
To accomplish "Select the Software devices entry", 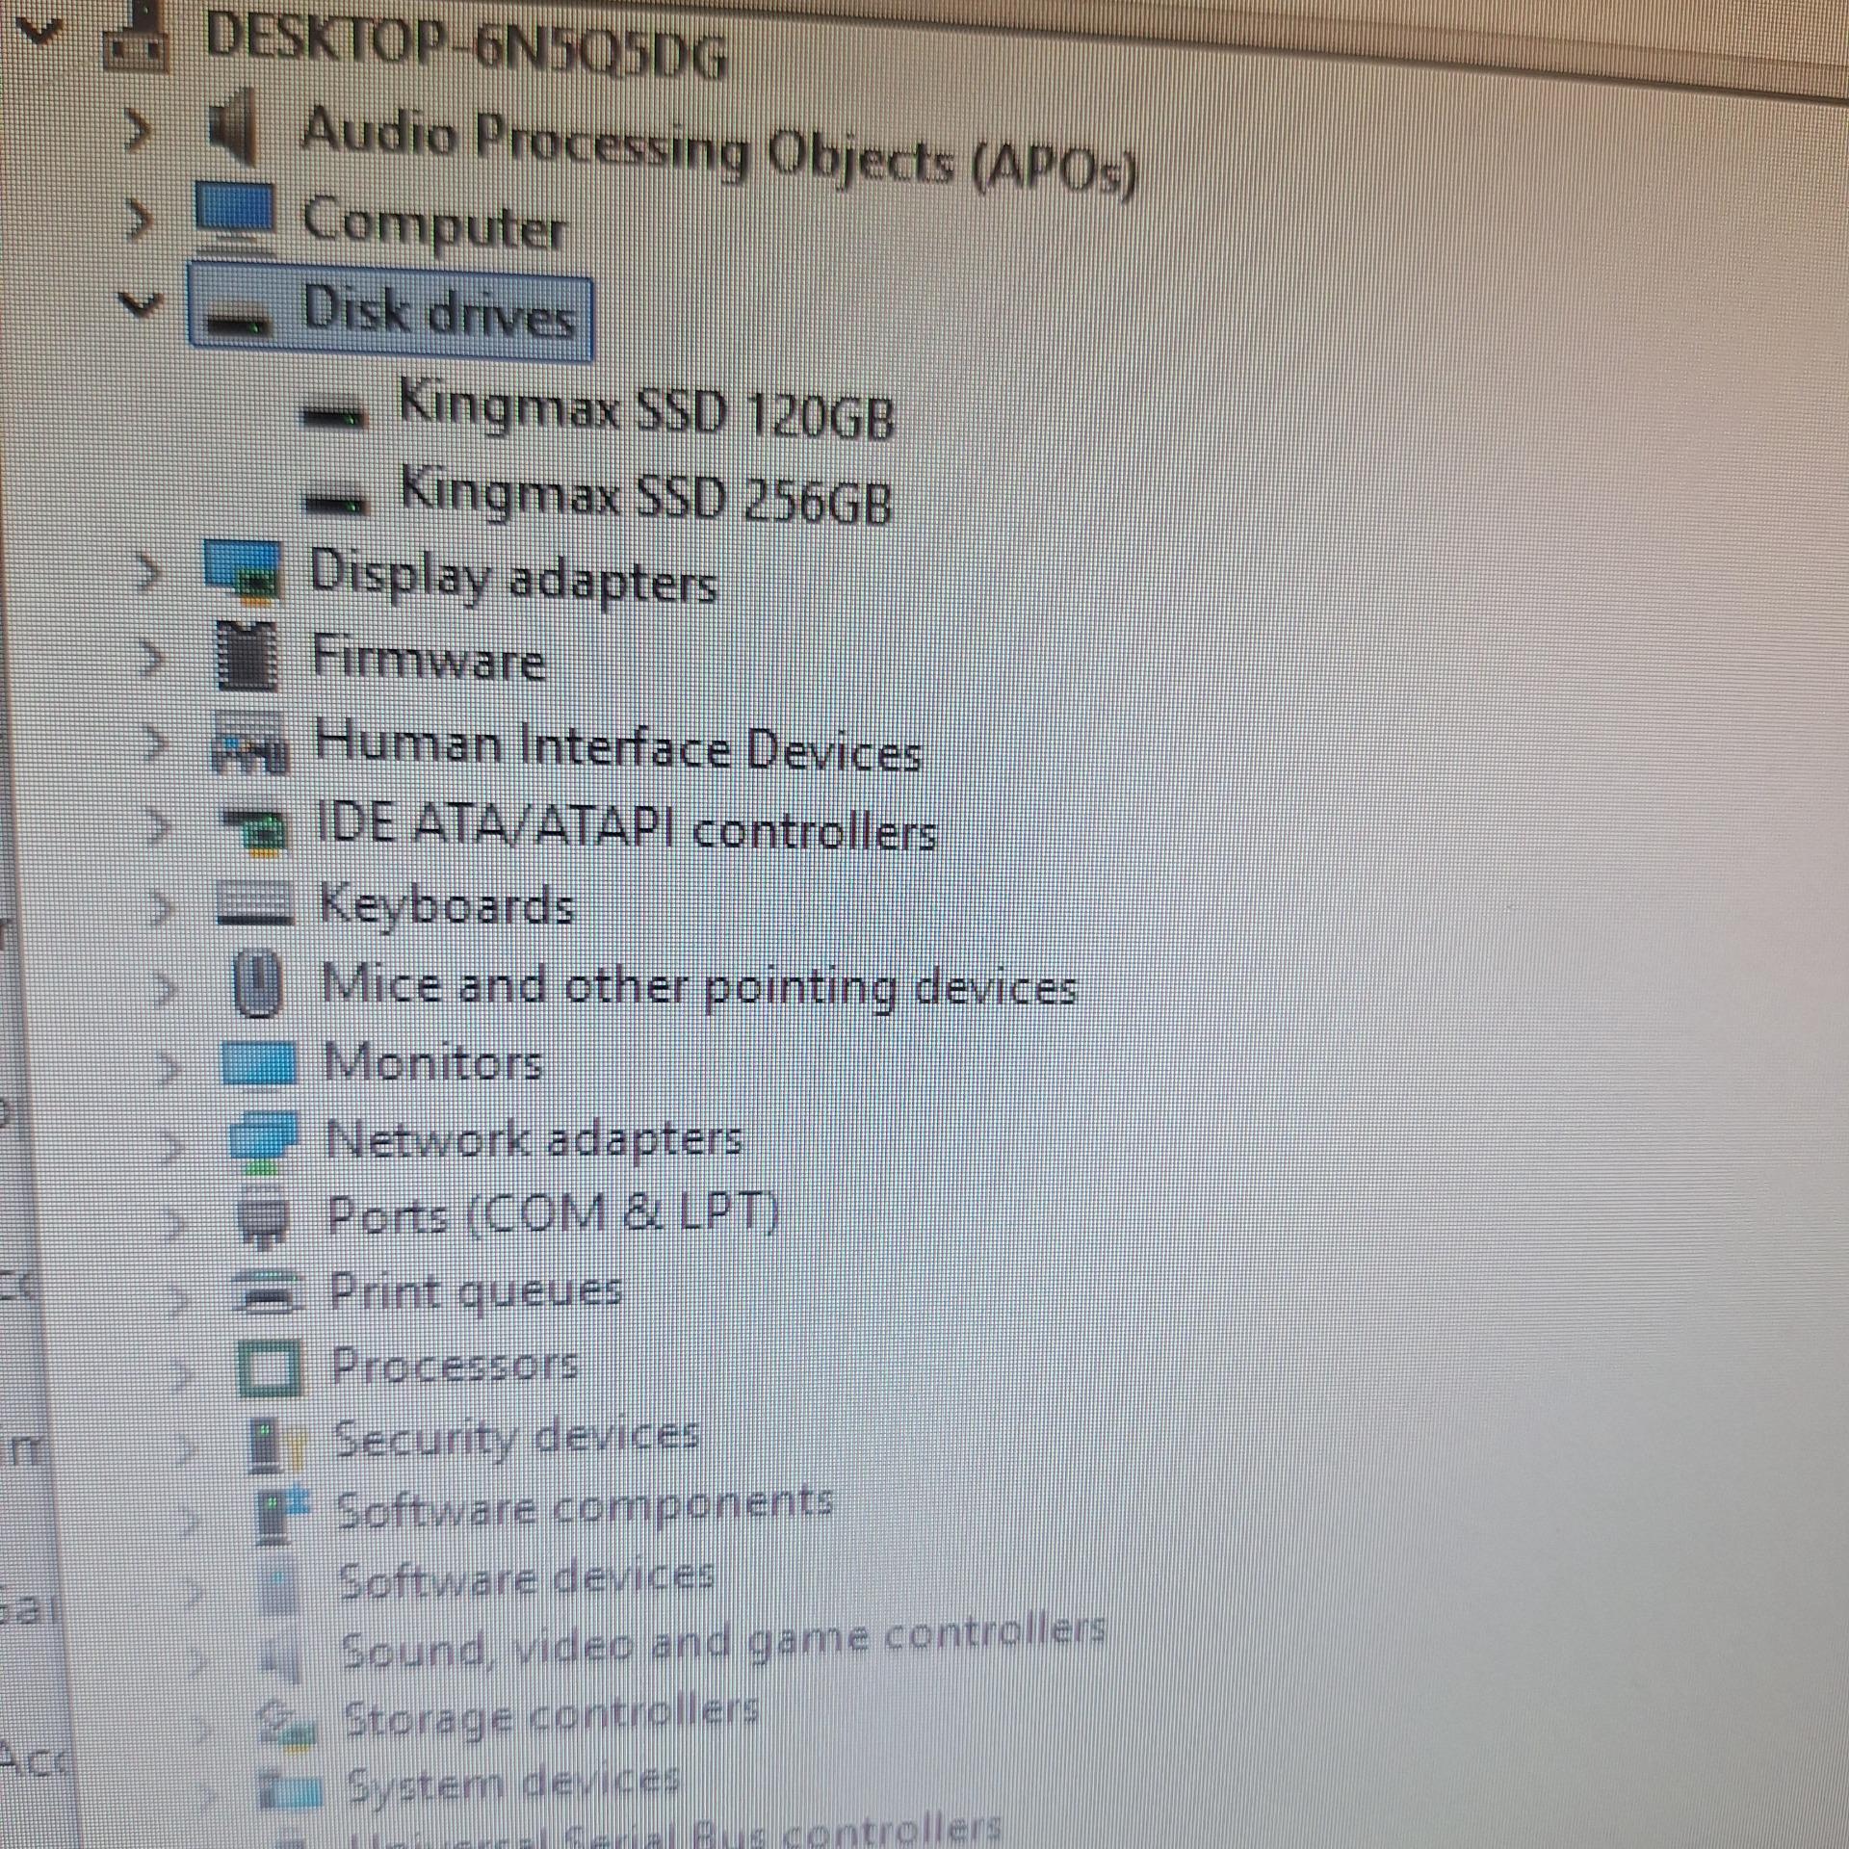I will click(526, 1577).
